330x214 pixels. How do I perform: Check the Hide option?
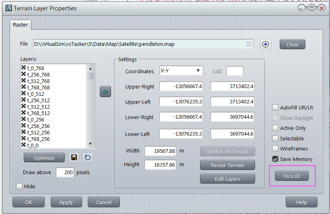(x=19, y=186)
